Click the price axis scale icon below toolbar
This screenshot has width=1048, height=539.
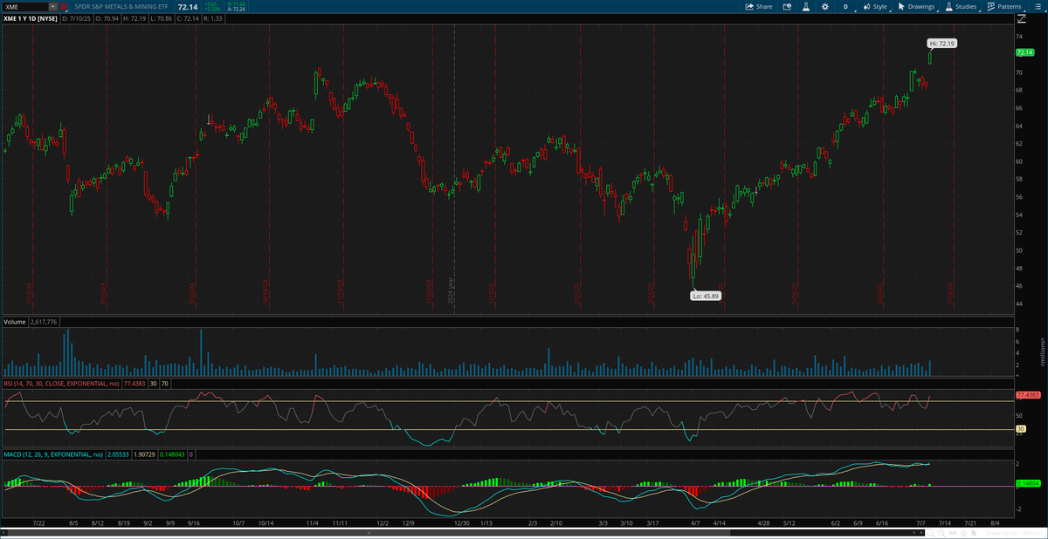click(x=1021, y=18)
